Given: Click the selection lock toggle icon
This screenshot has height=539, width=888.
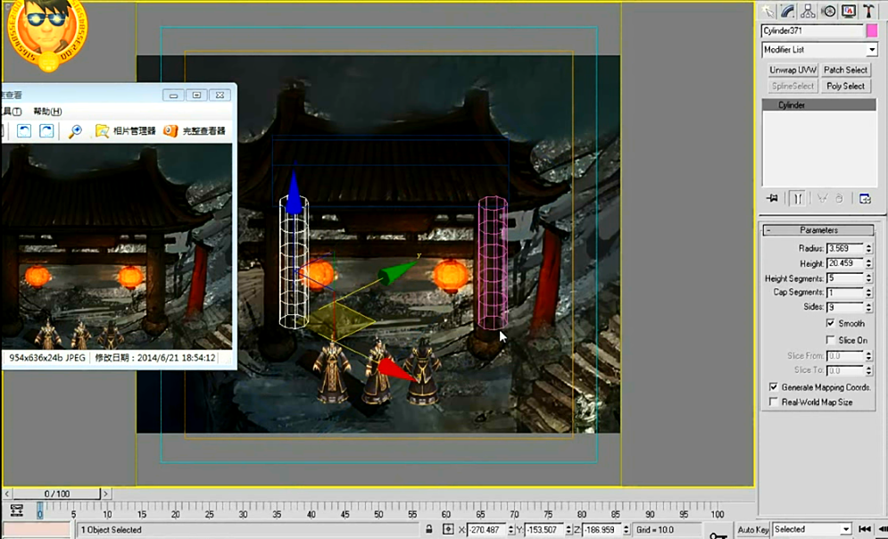Looking at the screenshot, I should tap(428, 529).
